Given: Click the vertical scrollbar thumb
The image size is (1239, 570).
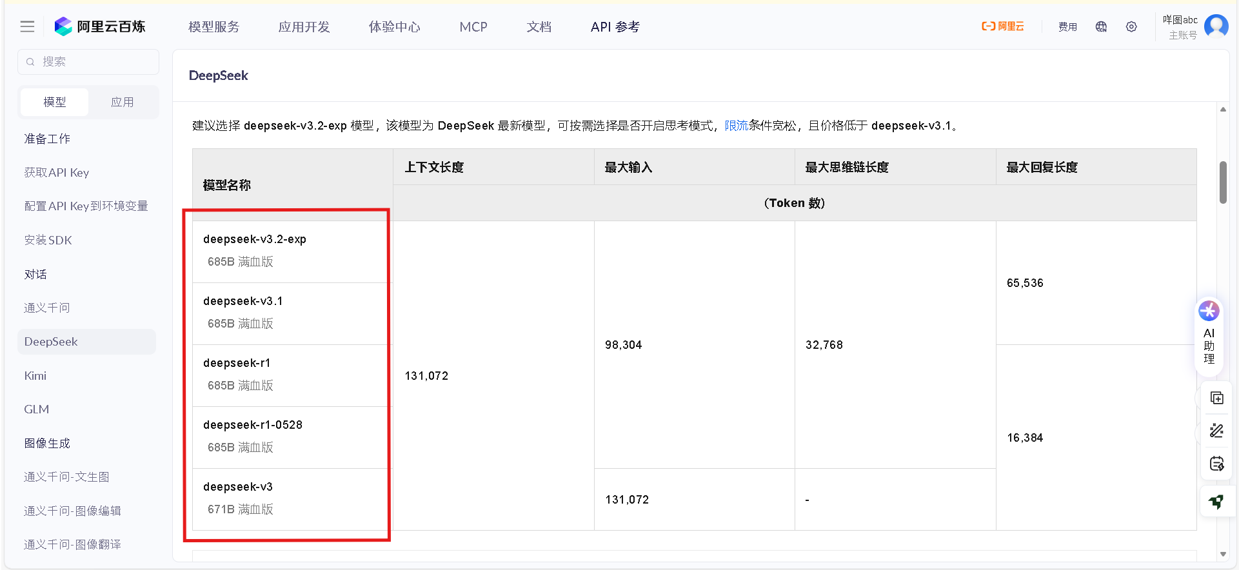Looking at the screenshot, I should [x=1223, y=182].
